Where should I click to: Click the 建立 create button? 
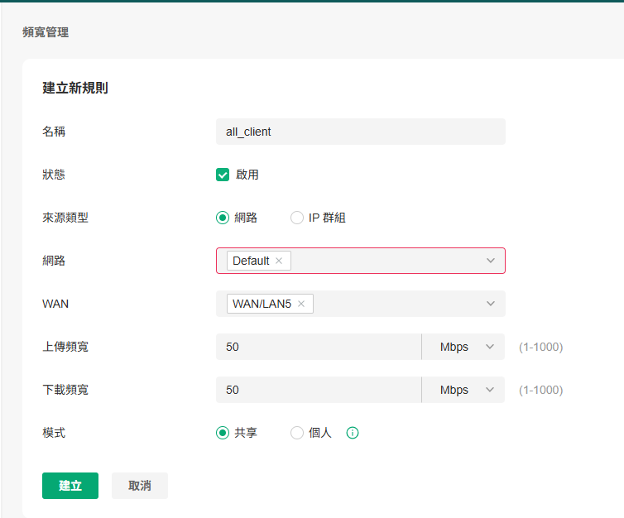(70, 486)
